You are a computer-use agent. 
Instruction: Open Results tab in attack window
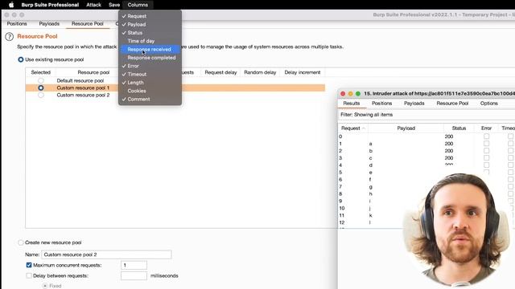352,104
